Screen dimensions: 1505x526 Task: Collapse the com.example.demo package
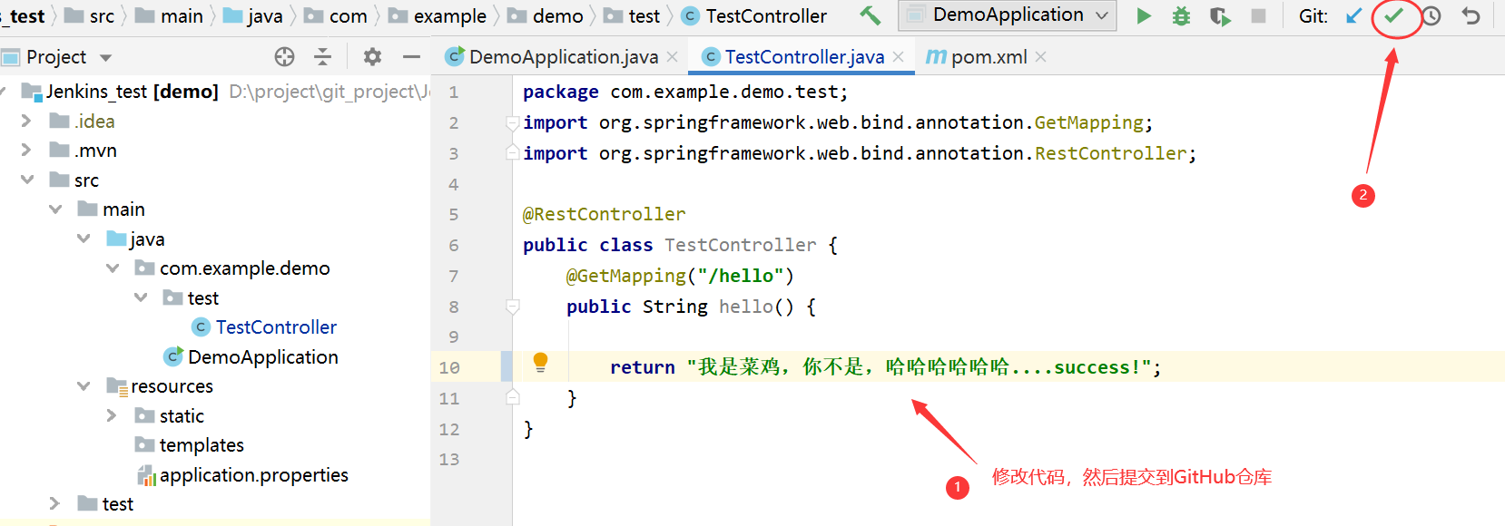[x=113, y=268]
